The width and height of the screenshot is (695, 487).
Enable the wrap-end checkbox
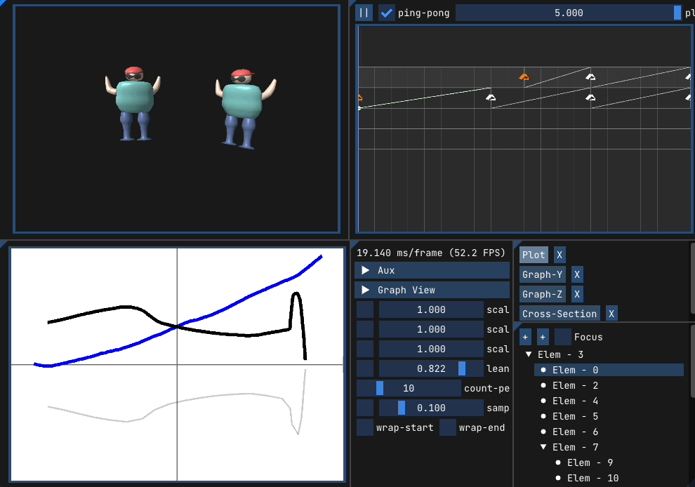[x=448, y=427]
